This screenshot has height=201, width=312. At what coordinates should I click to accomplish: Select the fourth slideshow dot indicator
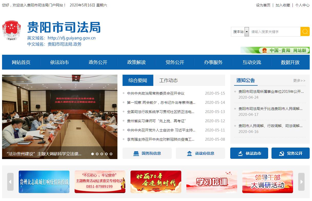point(106,154)
